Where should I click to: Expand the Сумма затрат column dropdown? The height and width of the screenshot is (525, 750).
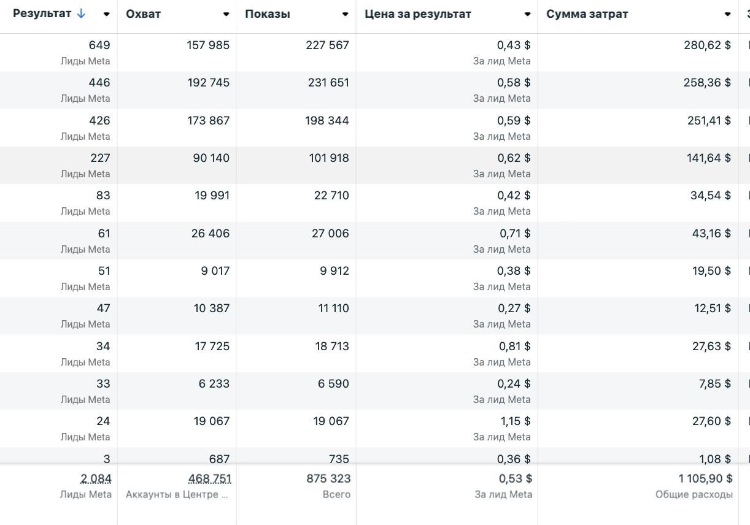[x=727, y=14]
